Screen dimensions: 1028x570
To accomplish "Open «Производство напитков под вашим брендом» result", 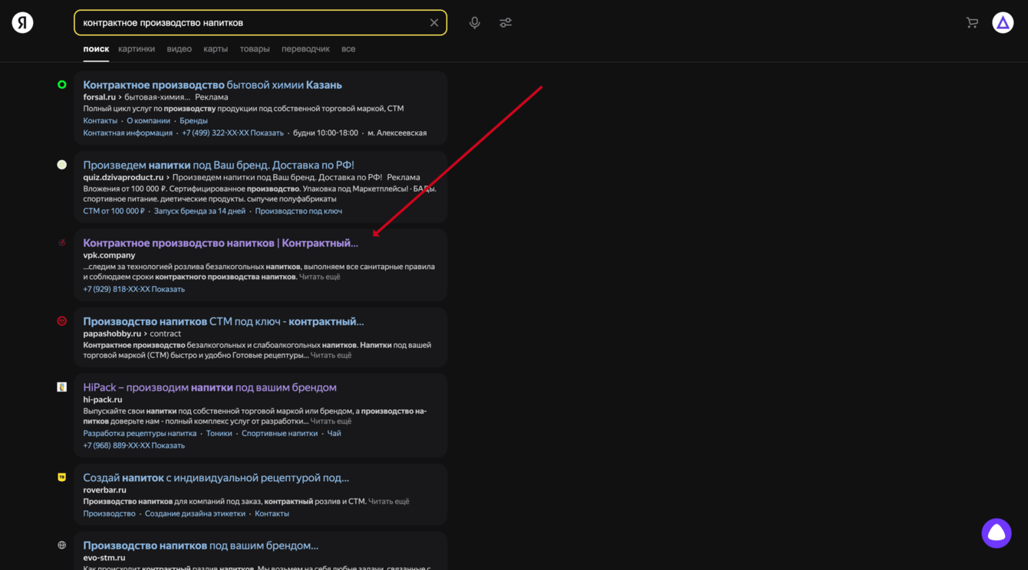I will coord(201,545).
